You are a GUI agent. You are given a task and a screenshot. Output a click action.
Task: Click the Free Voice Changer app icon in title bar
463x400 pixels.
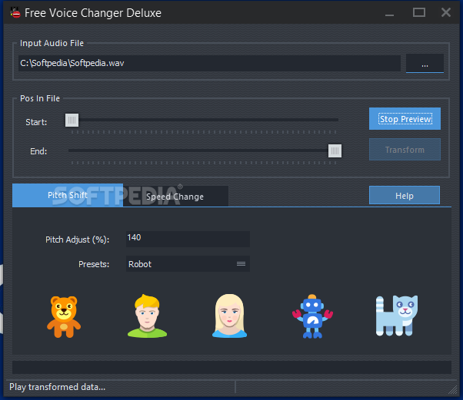point(15,13)
